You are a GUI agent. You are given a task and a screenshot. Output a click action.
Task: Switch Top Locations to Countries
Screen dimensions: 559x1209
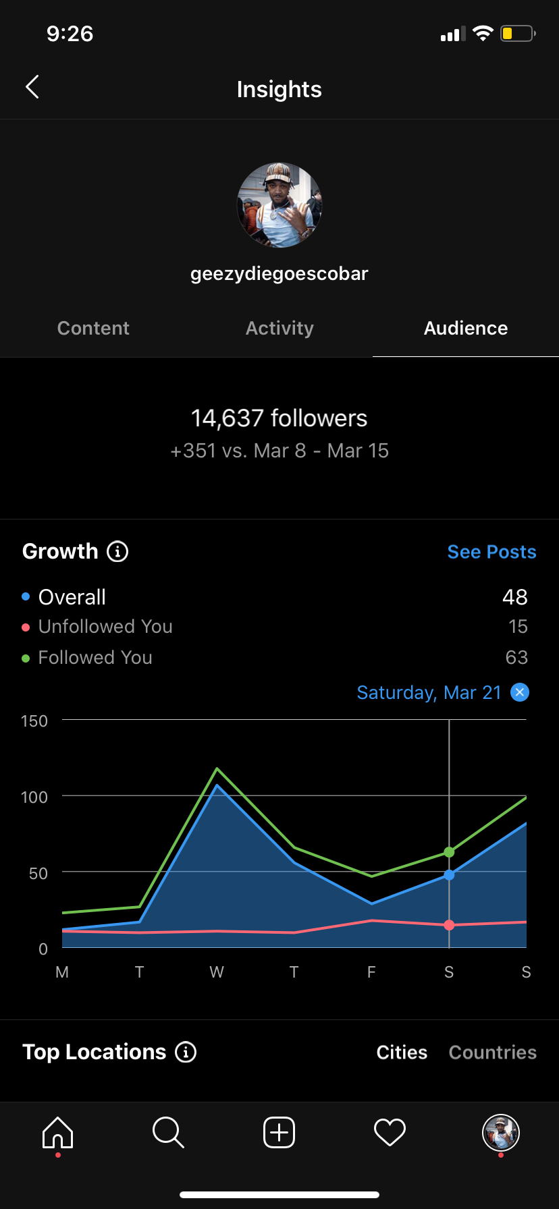point(492,1052)
